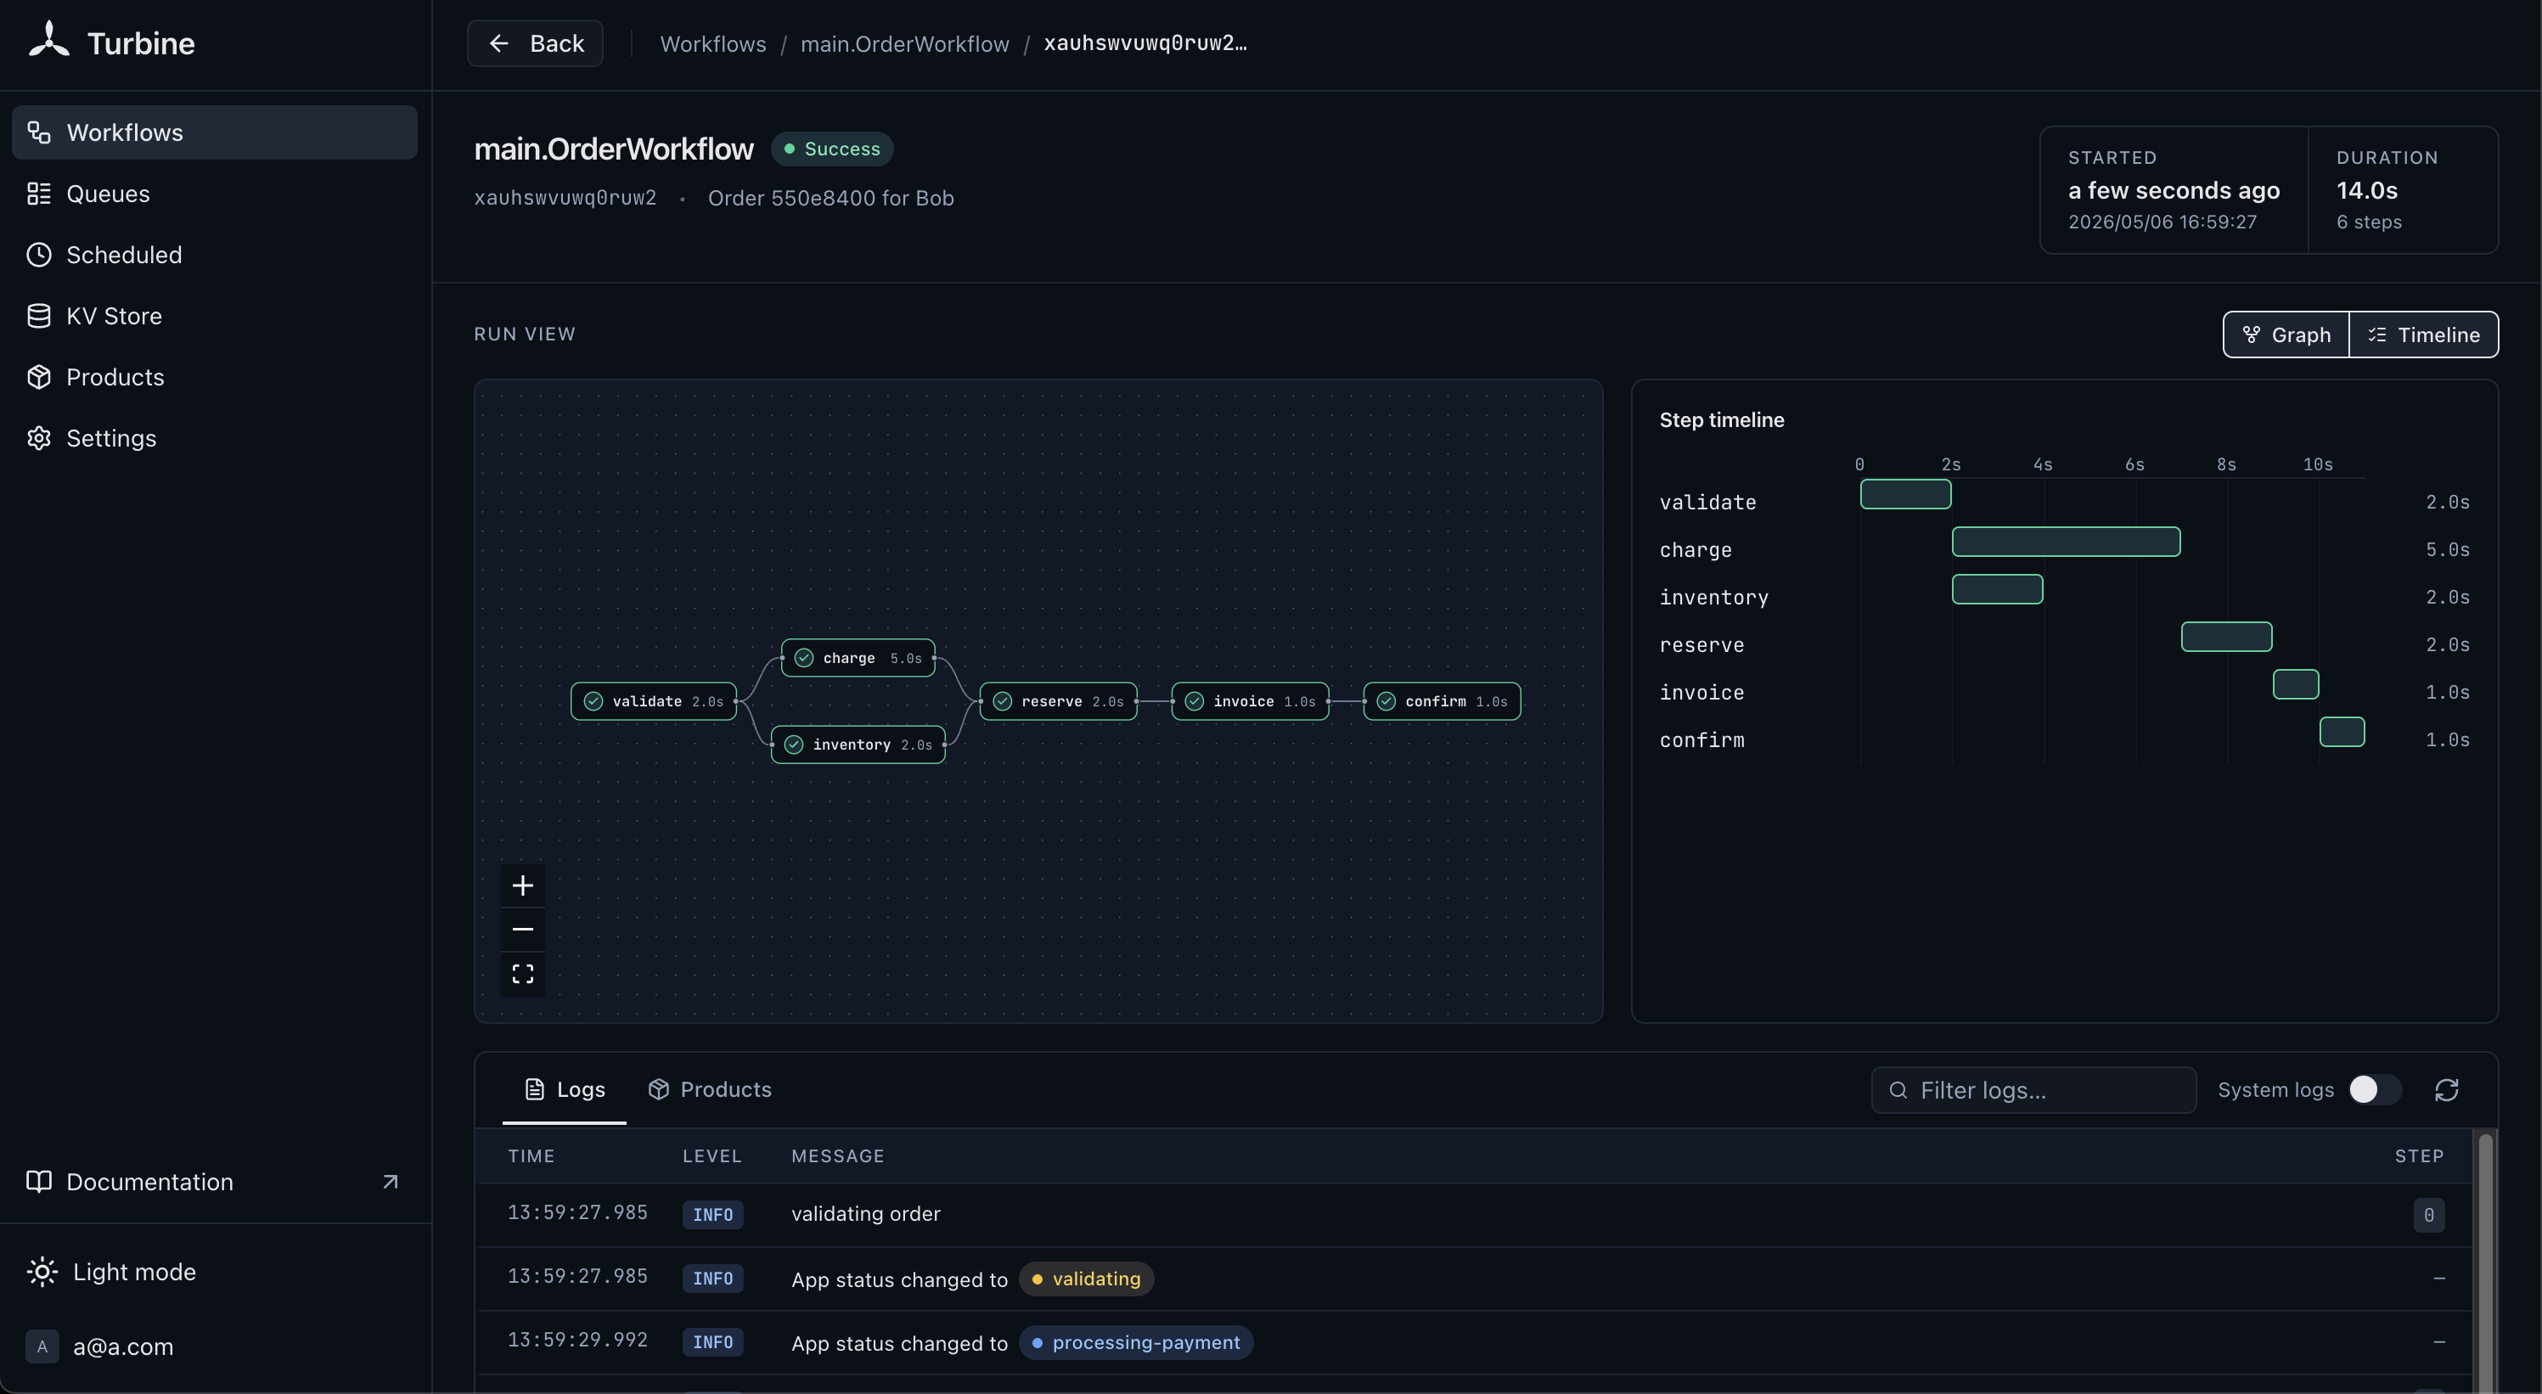Open Documentation external link
Viewport: 2542px width, 1394px height.
(214, 1182)
